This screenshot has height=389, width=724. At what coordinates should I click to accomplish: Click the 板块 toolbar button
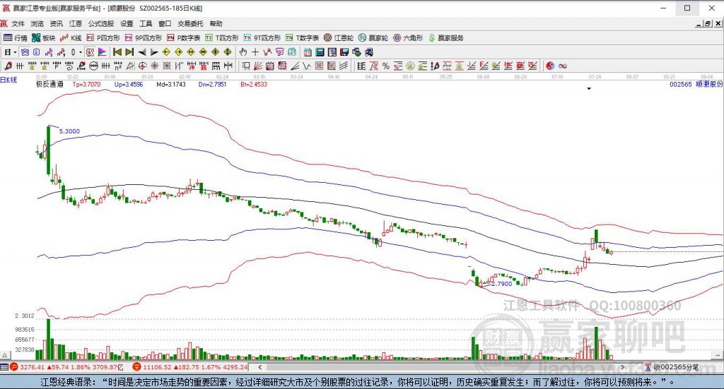pyautogui.click(x=43, y=38)
